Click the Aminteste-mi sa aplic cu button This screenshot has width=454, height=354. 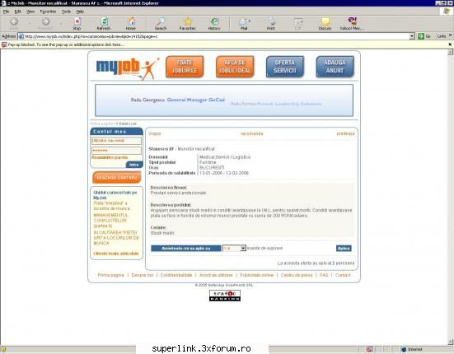186,248
